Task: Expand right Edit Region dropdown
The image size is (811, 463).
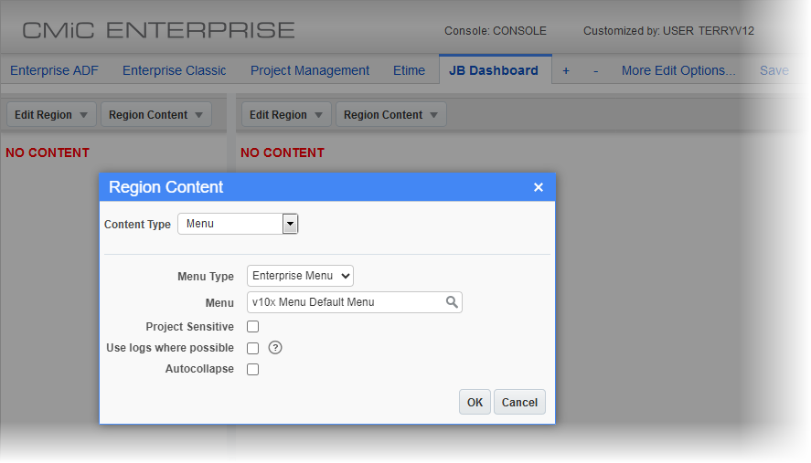Action: tap(286, 115)
